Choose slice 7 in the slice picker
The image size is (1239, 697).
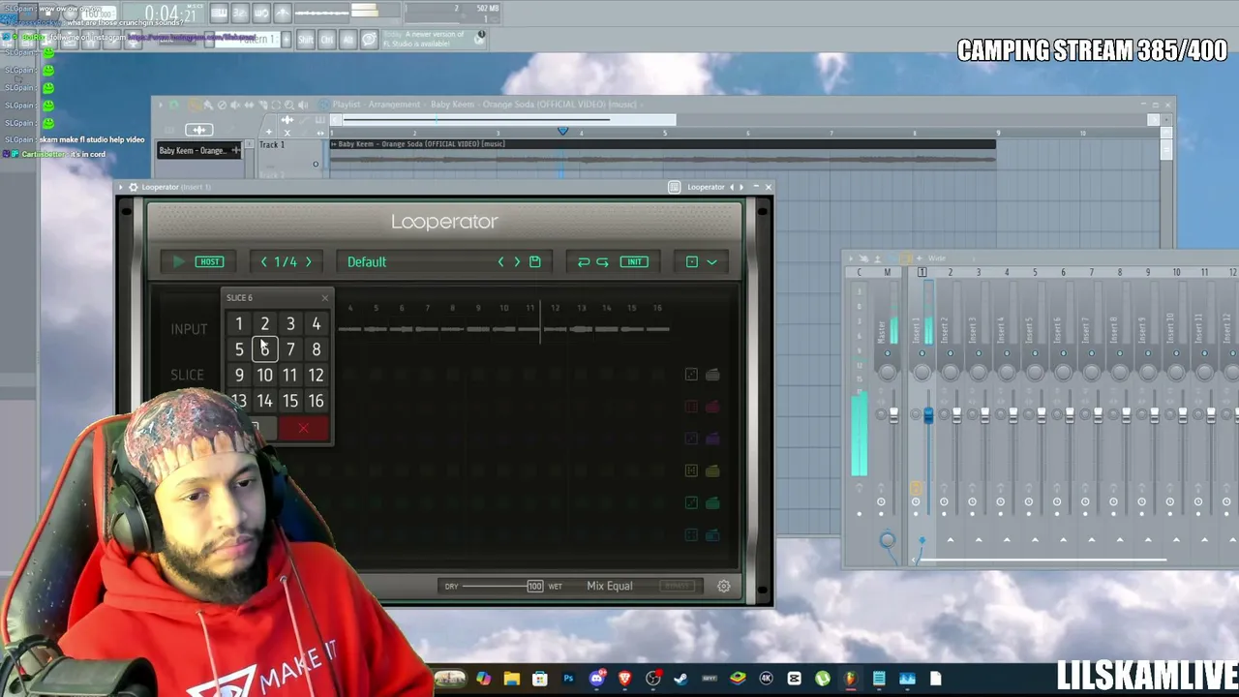pyautogui.click(x=290, y=349)
